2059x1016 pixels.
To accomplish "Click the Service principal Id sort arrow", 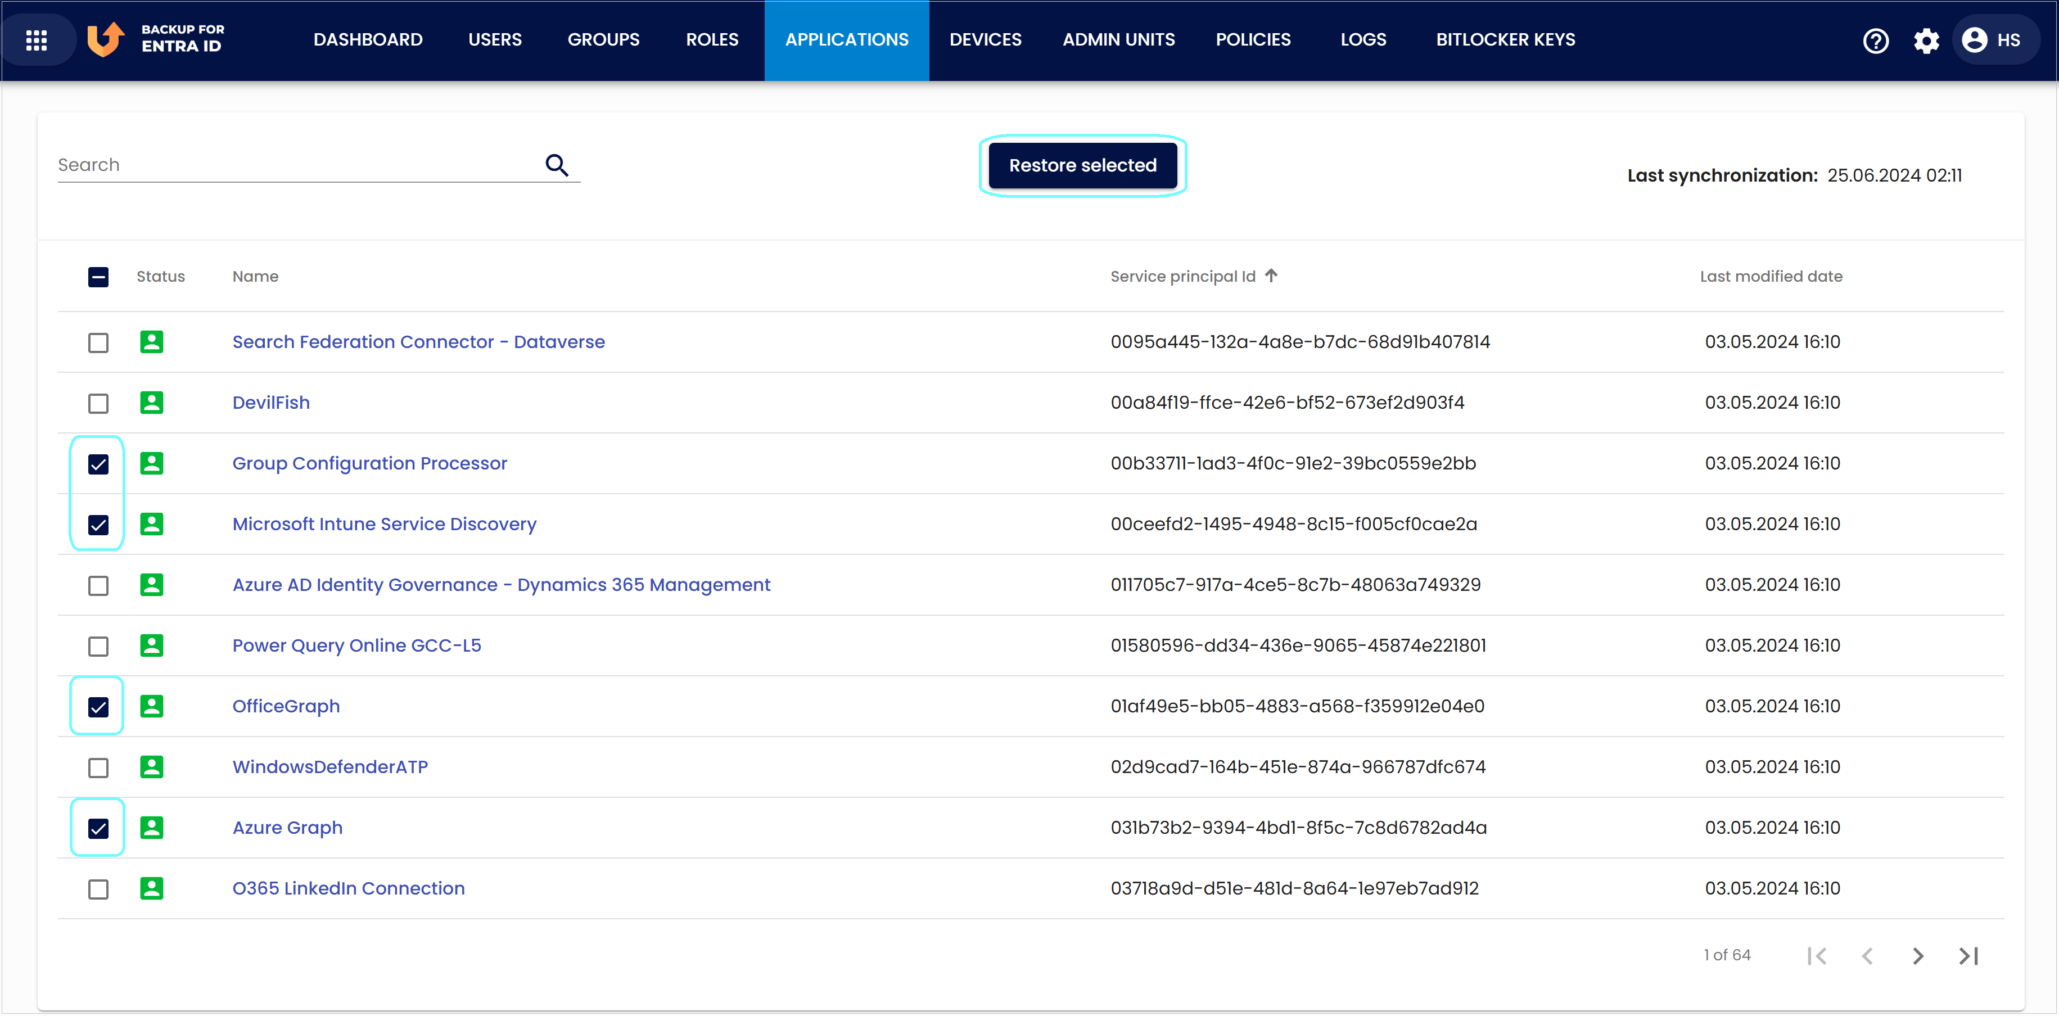I will [1271, 276].
